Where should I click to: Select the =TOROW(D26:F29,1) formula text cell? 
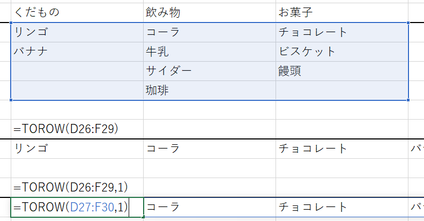pos(71,187)
